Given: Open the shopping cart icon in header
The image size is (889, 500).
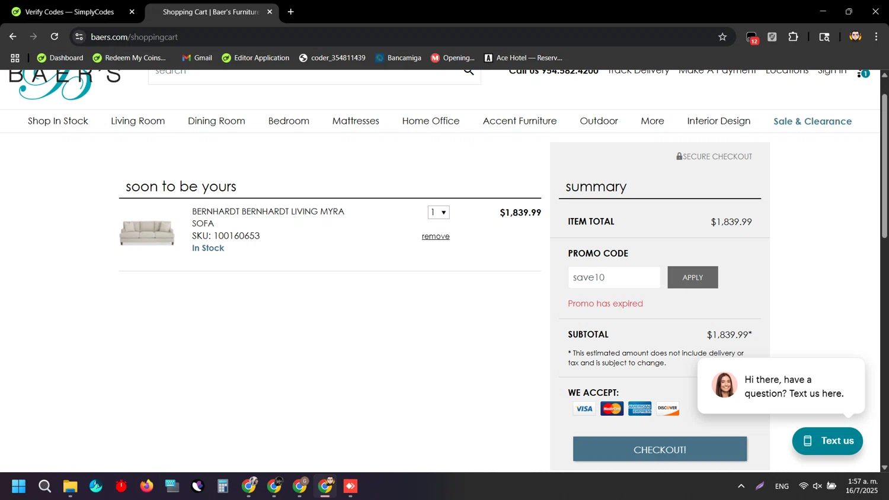Looking at the screenshot, I should (863, 73).
